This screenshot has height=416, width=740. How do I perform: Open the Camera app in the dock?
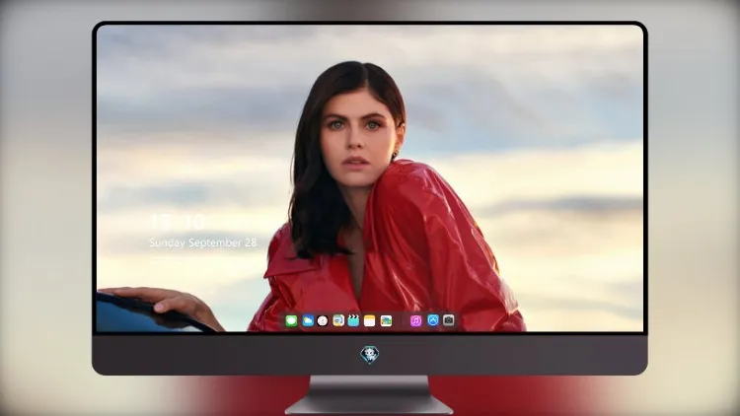tap(449, 320)
